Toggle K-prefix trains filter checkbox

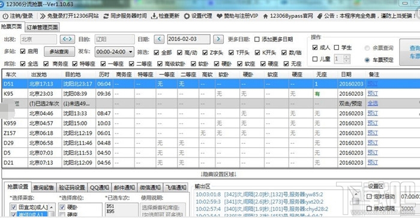(257, 53)
